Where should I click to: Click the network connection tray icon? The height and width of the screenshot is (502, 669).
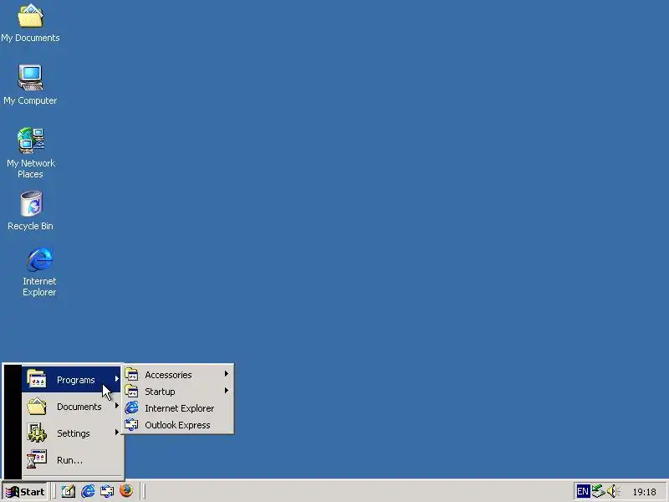pyautogui.click(x=598, y=491)
